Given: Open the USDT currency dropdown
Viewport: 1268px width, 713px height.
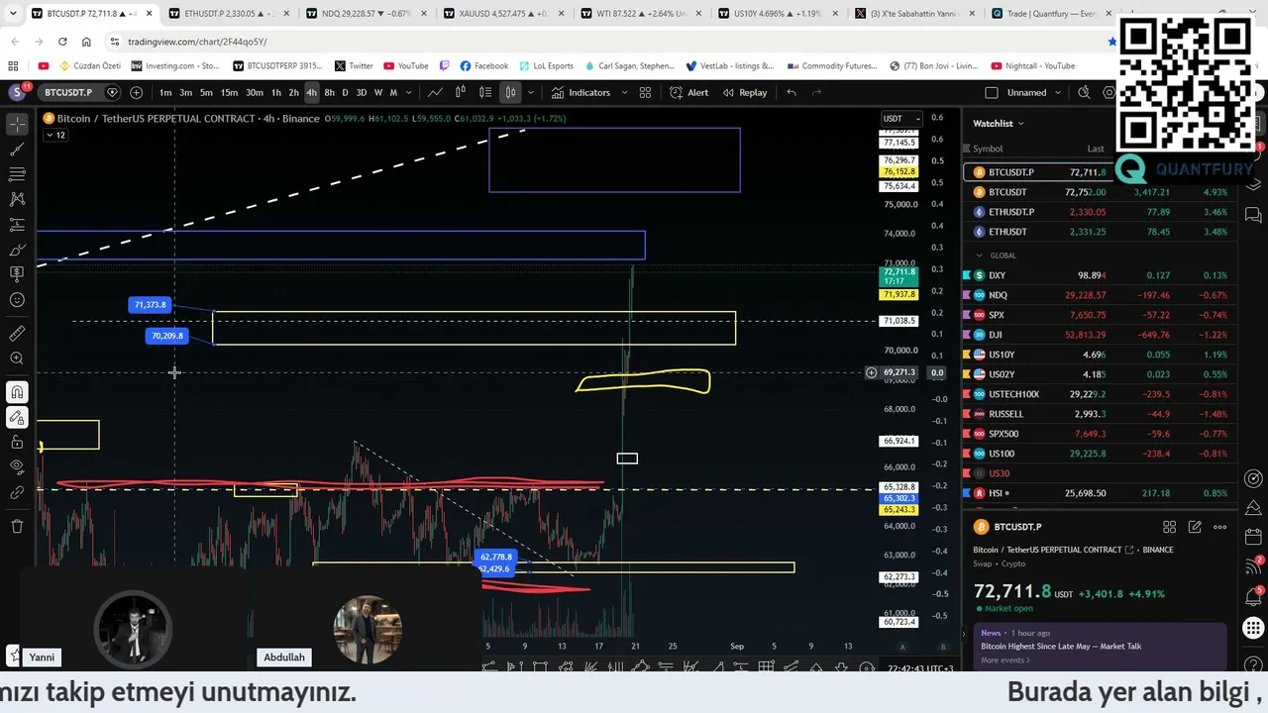Looking at the screenshot, I should tap(901, 119).
